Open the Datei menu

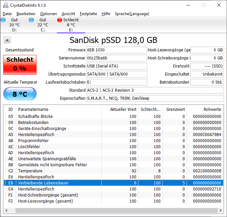coord(7,14)
